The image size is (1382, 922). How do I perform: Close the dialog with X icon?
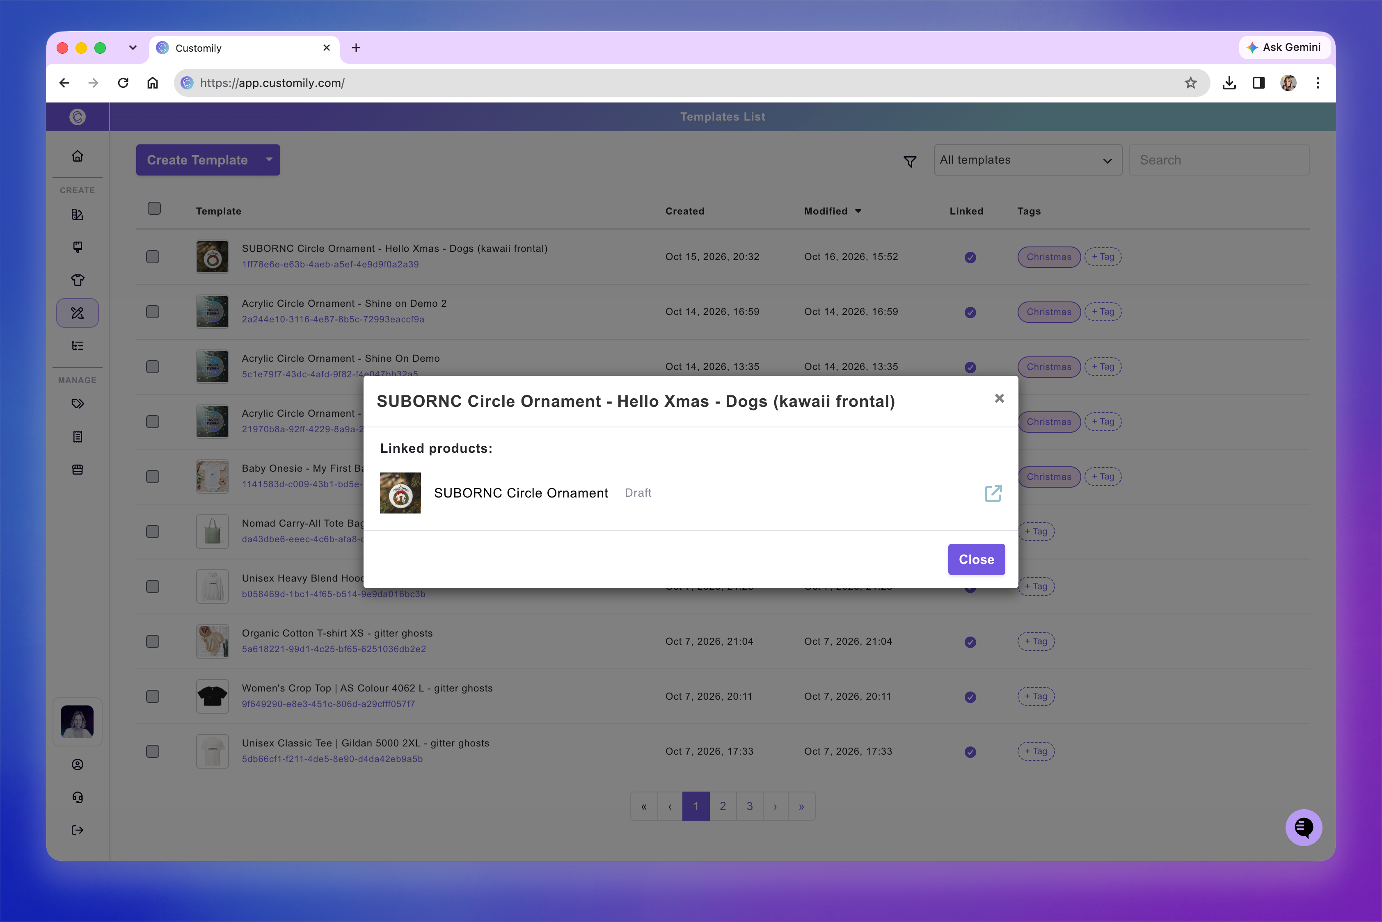999,399
